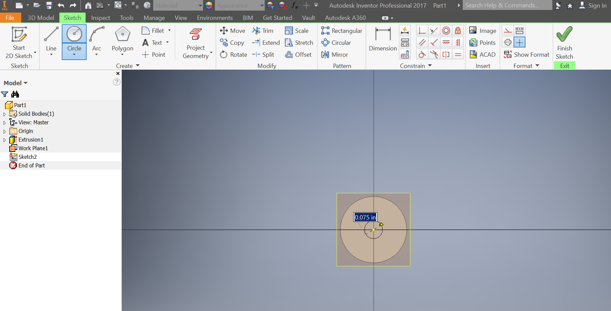Viewport: 611px width, 311px height.
Task: Click the Offset button
Action: [299, 54]
